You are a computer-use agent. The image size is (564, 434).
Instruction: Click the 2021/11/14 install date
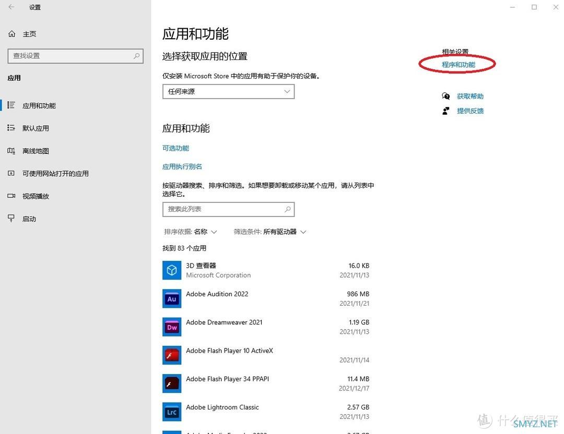click(354, 360)
